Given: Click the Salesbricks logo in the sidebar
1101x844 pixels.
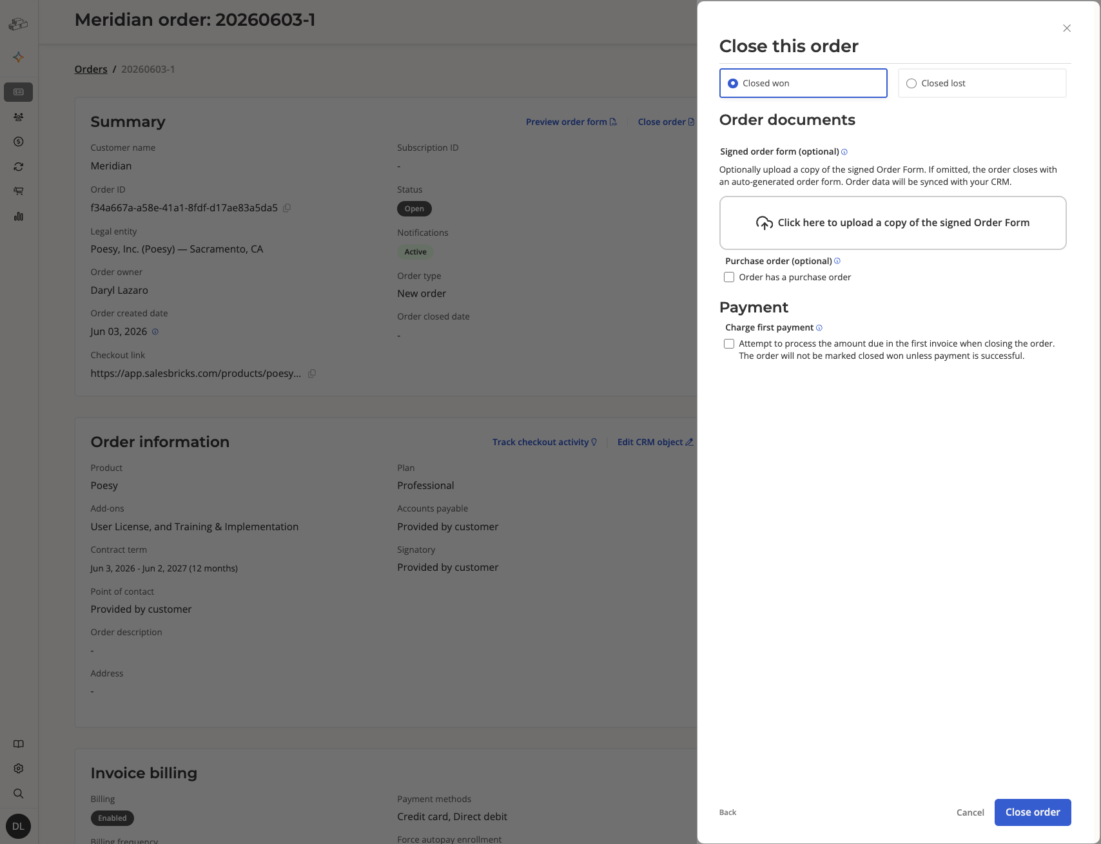Looking at the screenshot, I should (18, 24).
